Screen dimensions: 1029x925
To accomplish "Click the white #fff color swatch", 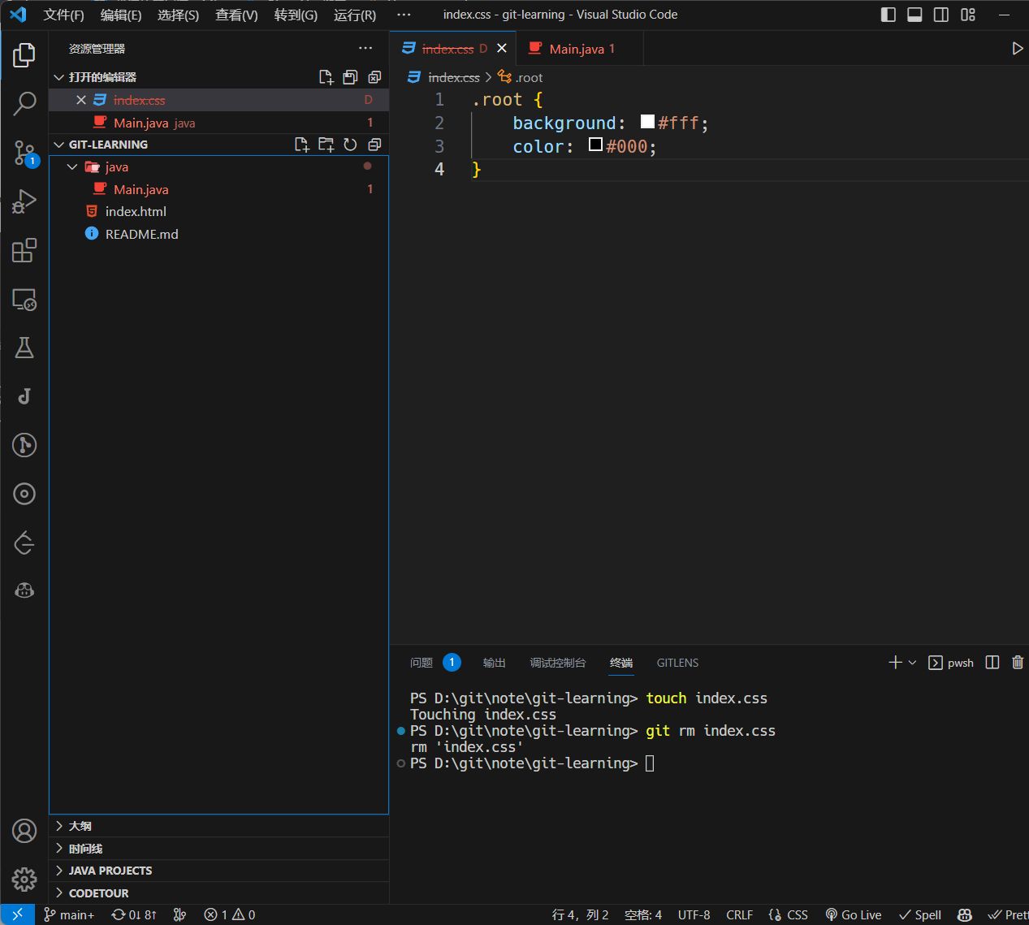I will [x=647, y=122].
